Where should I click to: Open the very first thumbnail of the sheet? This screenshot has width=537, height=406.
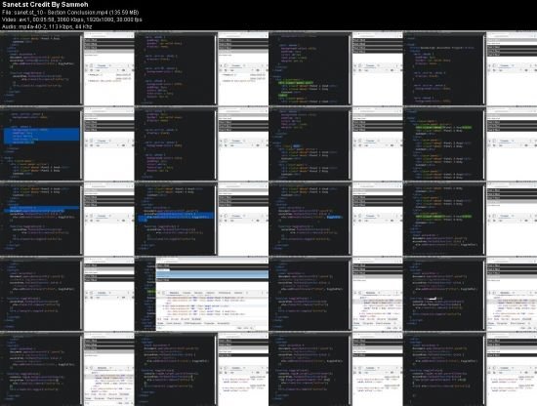(x=67, y=68)
